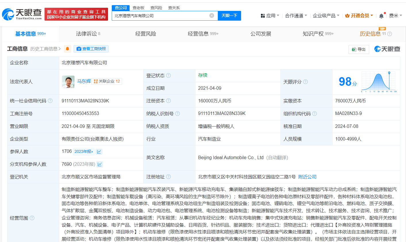
Task: Click the trend chart icon beside 参保人数
Action: 99,152
